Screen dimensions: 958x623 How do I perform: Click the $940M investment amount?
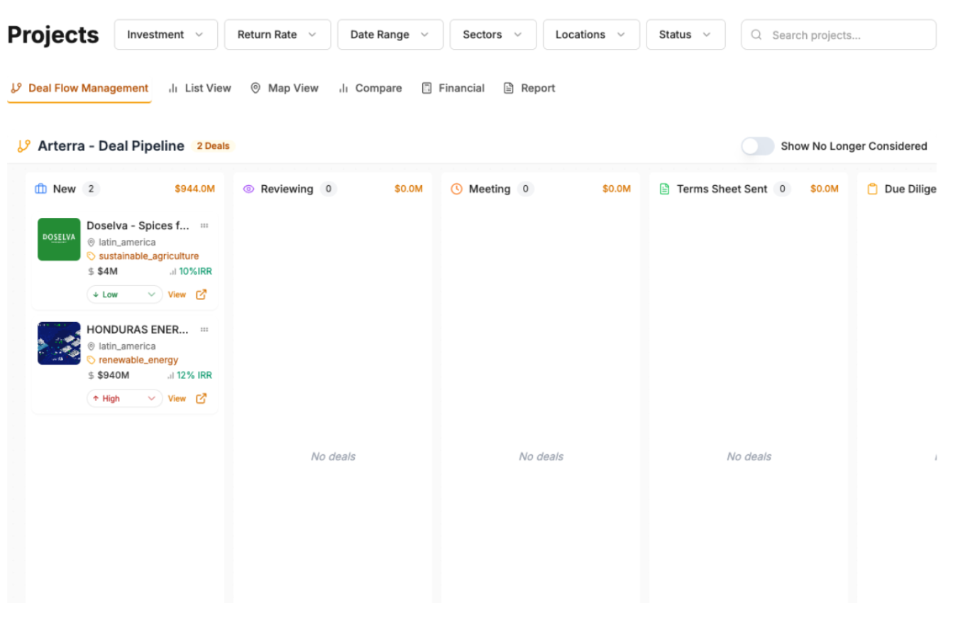click(x=114, y=375)
